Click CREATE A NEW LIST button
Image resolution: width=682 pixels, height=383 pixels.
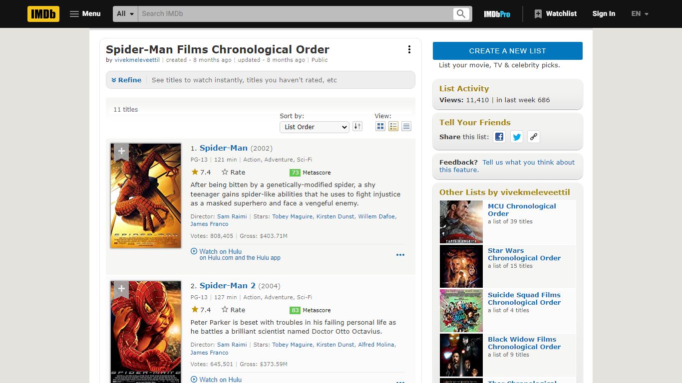[x=508, y=51]
